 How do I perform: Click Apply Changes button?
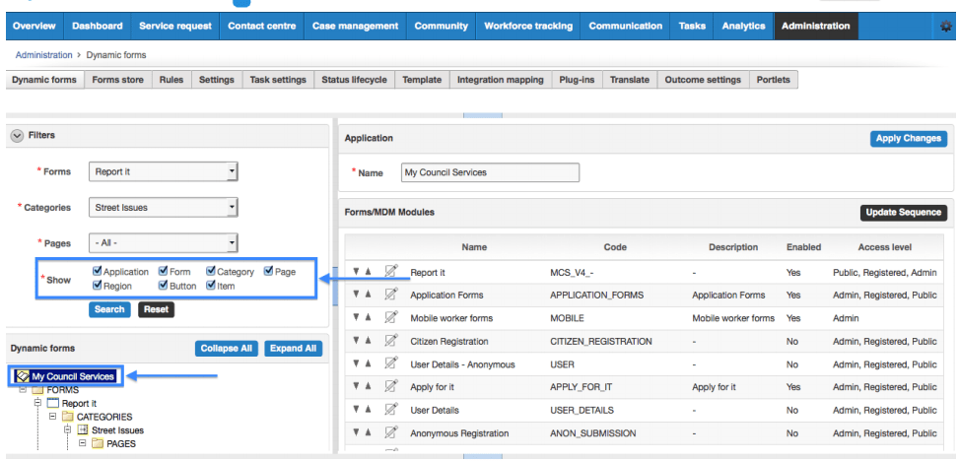pyautogui.click(x=909, y=139)
